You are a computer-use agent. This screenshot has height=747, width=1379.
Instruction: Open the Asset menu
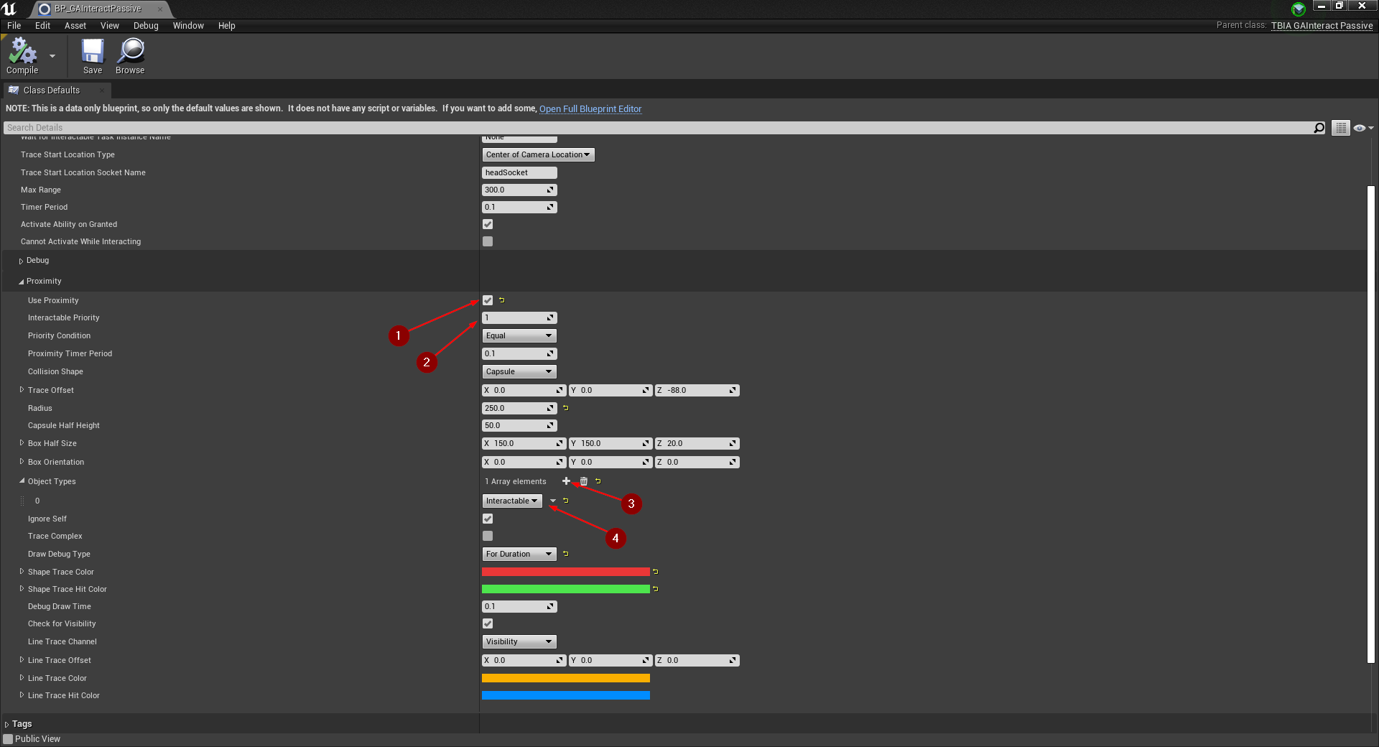coord(75,26)
